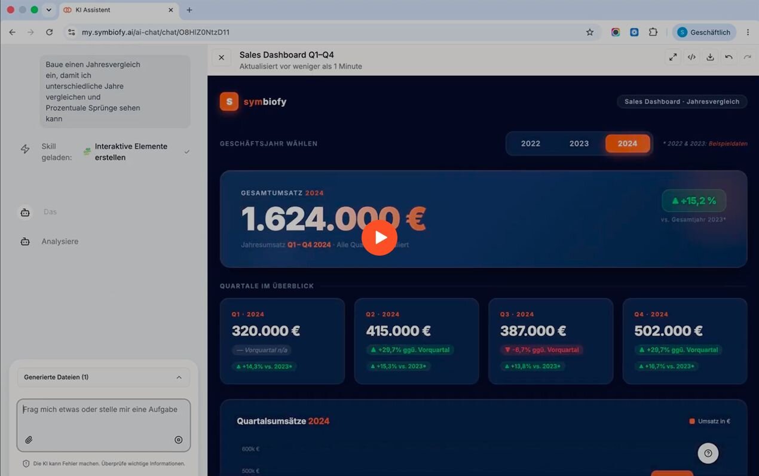The image size is (759, 476).
Task: Open the help question mark button
Action: point(708,453)
